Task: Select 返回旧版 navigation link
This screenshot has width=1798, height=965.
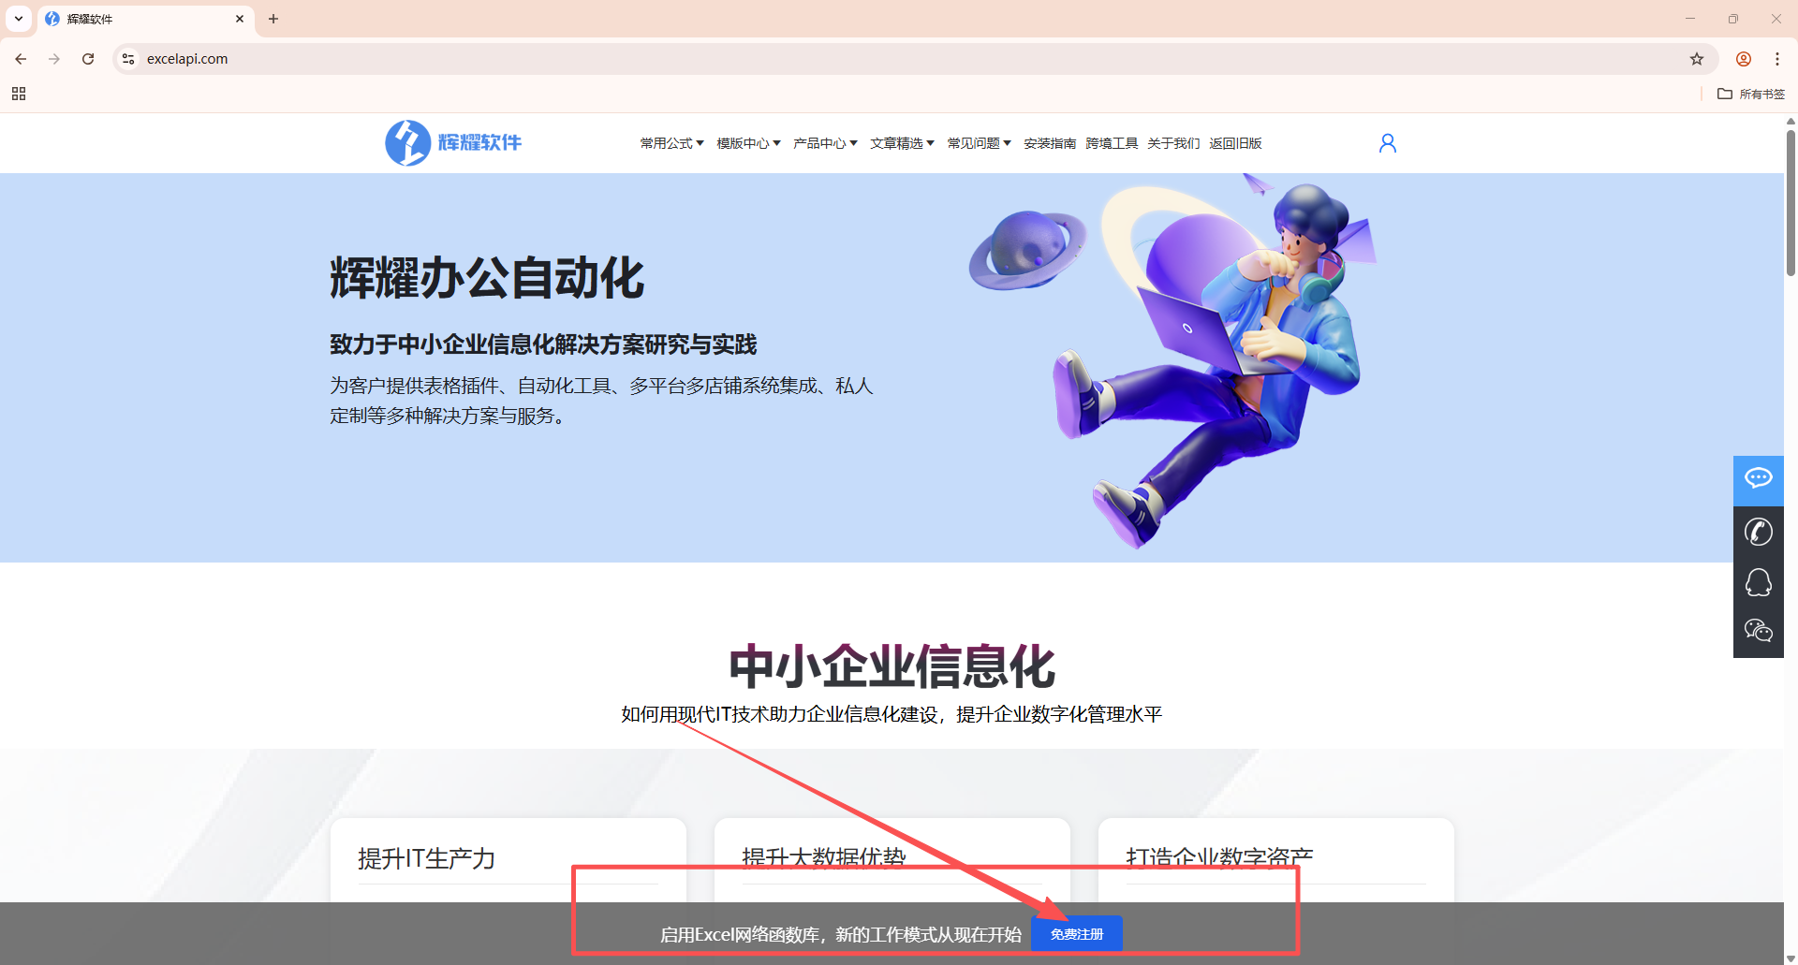Action: click(x=1235, y=143)
